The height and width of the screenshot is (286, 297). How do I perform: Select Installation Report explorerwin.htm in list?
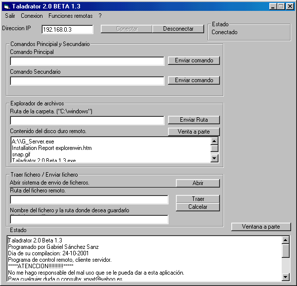(x=51, y=148)
